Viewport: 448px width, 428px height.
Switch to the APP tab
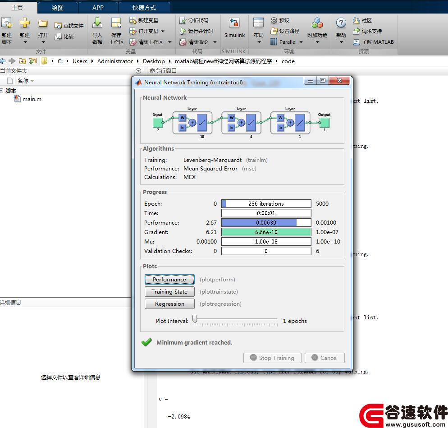coord(98,7)
